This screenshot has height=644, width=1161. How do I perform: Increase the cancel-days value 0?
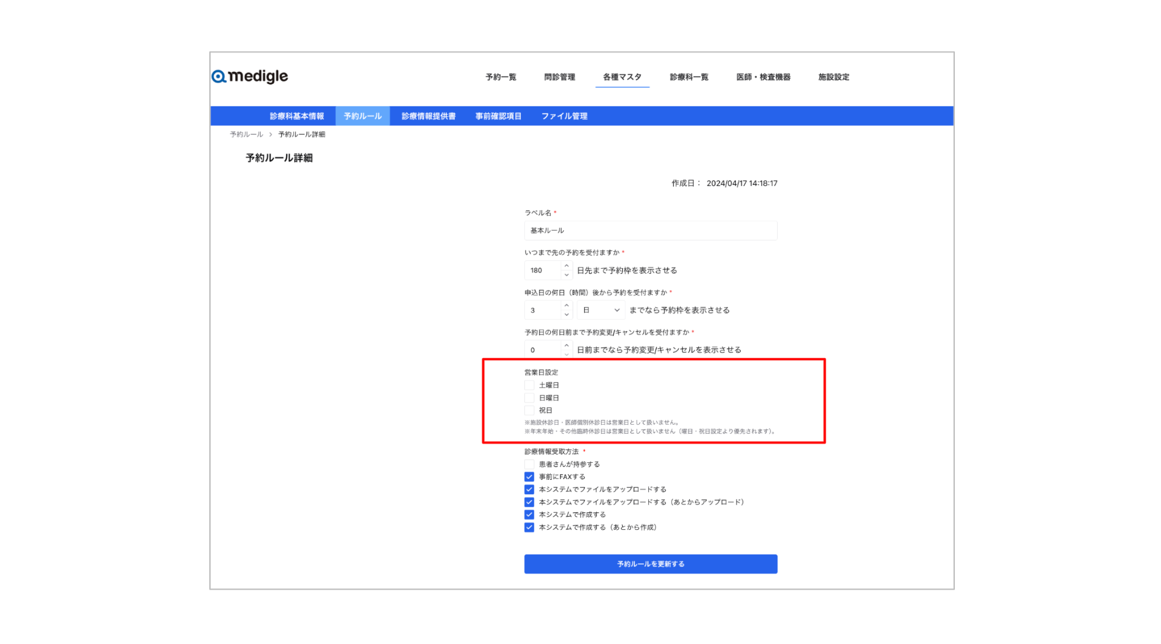pyautogui.click(x=567, y=346)
